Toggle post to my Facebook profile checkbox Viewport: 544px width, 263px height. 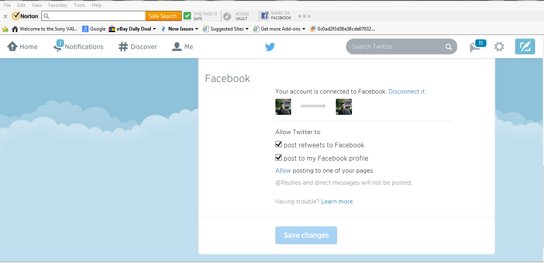pyautogui.click(x=278, y=157)
